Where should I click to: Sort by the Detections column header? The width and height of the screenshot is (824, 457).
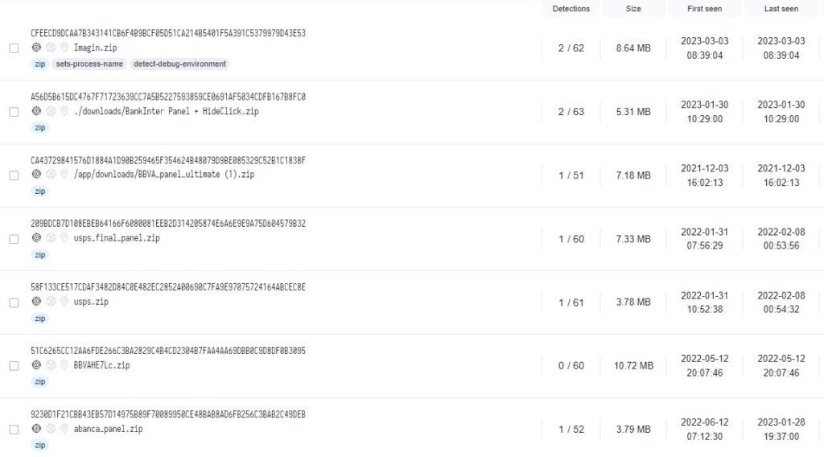click(x=571, y=9)
